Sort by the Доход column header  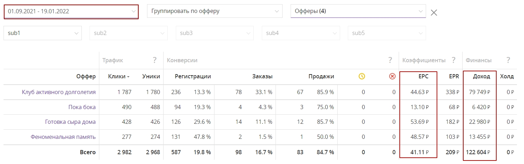coord(482,76)
